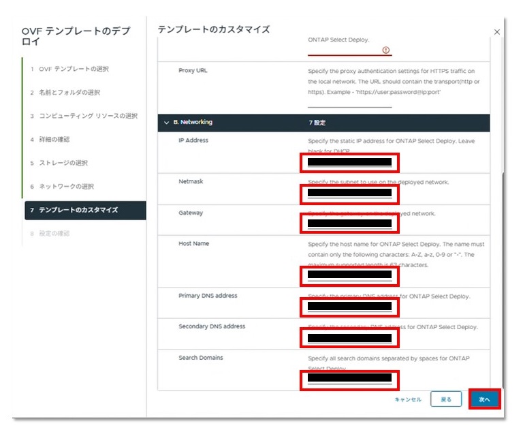Jump to step 3 コンピューティング リソースの選択
This screenshot has width=523, height=432.
88,116
